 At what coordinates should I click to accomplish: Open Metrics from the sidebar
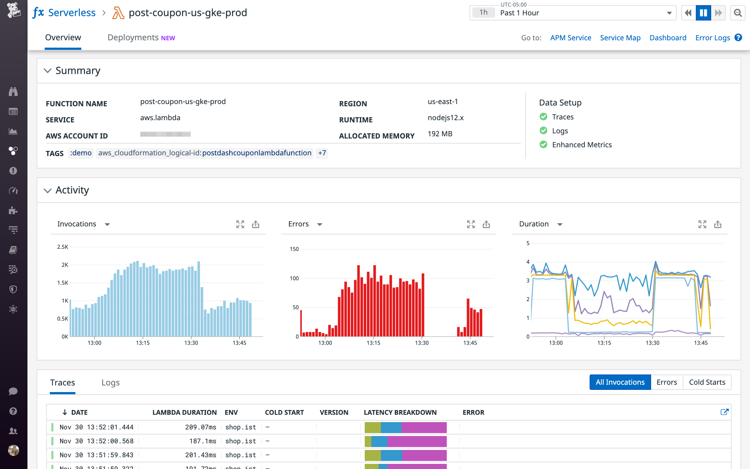click(14, 131)
